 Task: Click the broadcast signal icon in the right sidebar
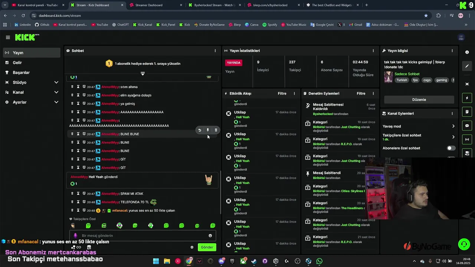(467, 139)
